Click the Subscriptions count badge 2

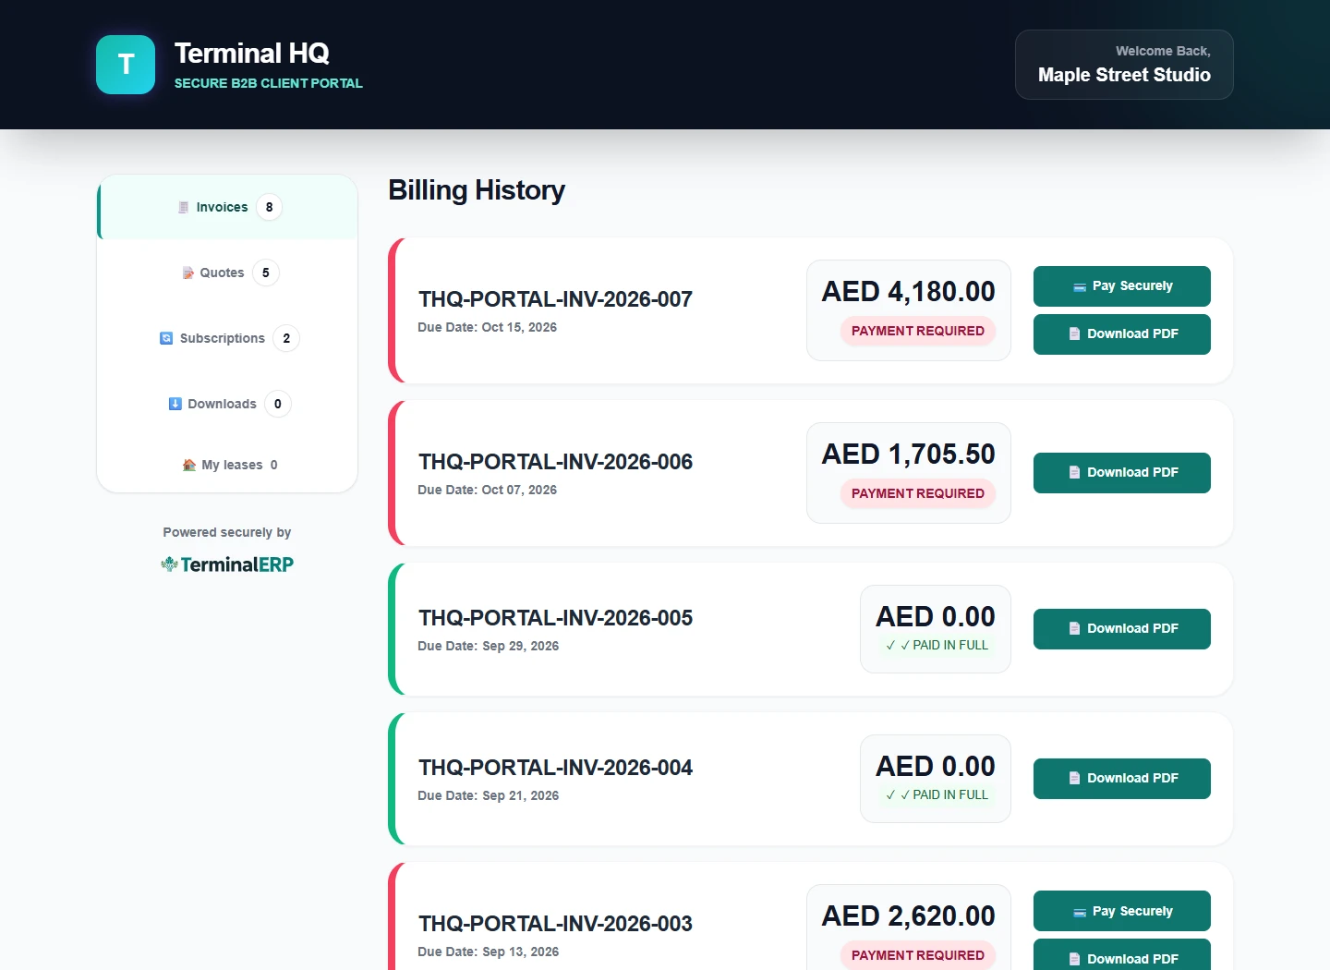(x=286, y=338)
